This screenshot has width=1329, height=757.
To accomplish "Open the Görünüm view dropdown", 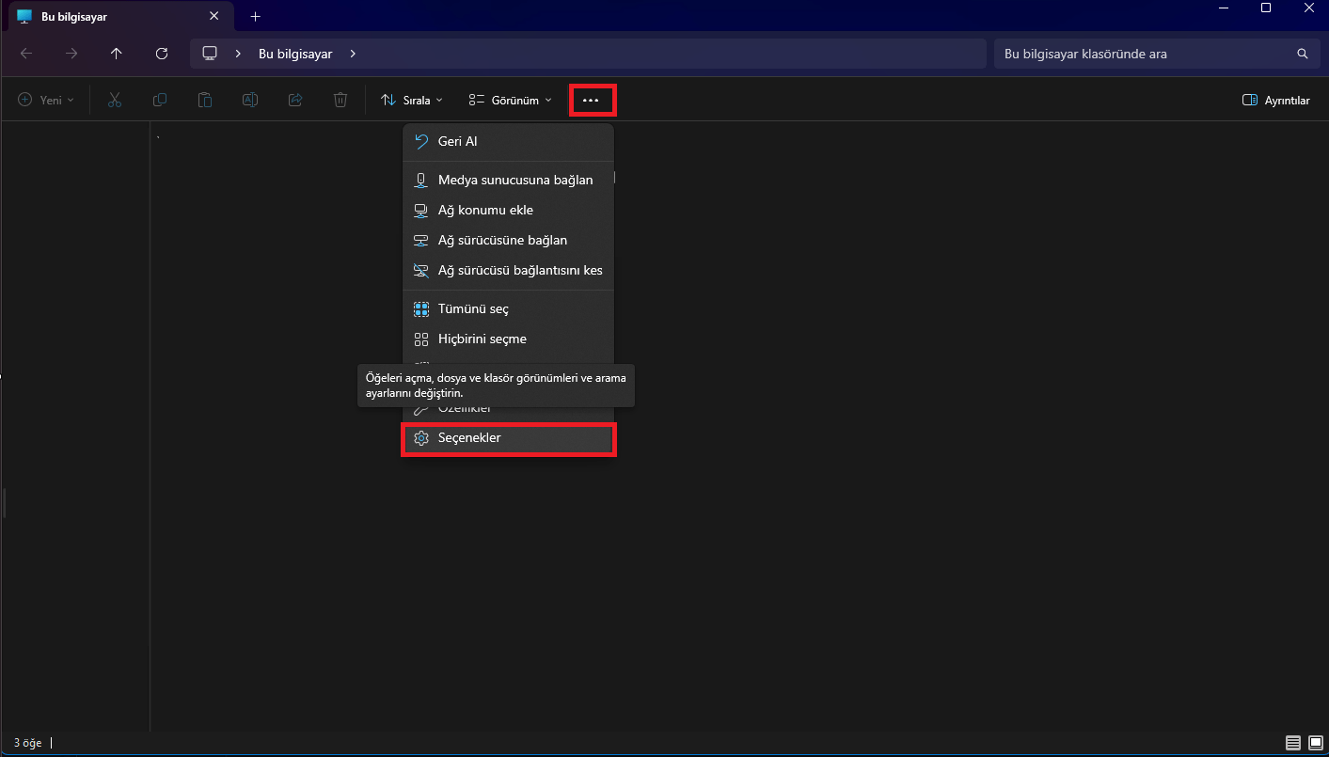I will pyautogui.click(x=511, y=100).
